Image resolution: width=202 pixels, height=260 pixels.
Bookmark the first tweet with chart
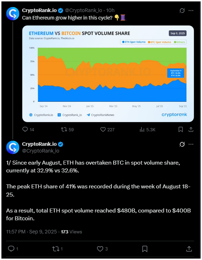click(181, 129)
